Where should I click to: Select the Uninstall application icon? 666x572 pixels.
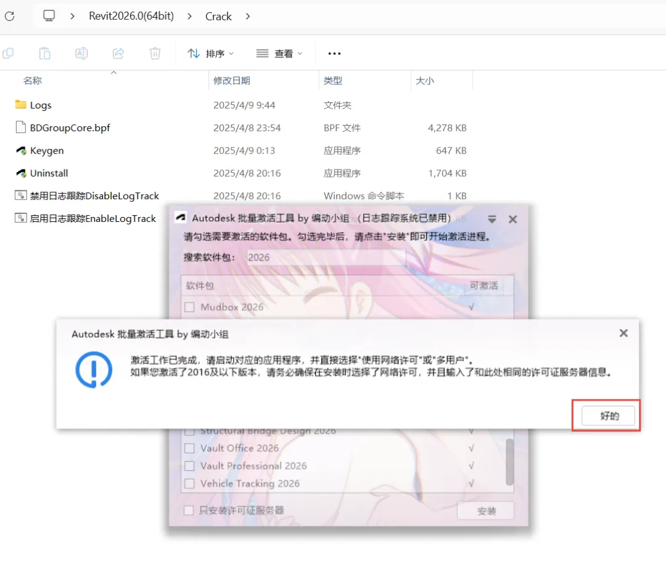tap(21, 173)
